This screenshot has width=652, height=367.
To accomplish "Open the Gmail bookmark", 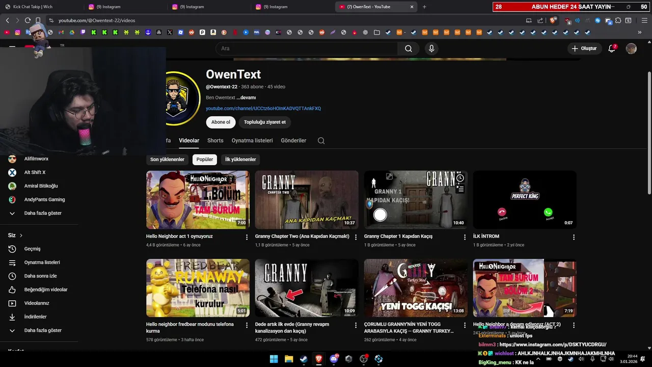I will pyautogui.click(x=61, y=32).
